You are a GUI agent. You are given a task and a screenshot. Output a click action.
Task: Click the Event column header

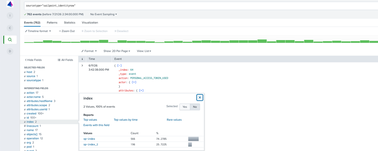[x=118, y=59]
